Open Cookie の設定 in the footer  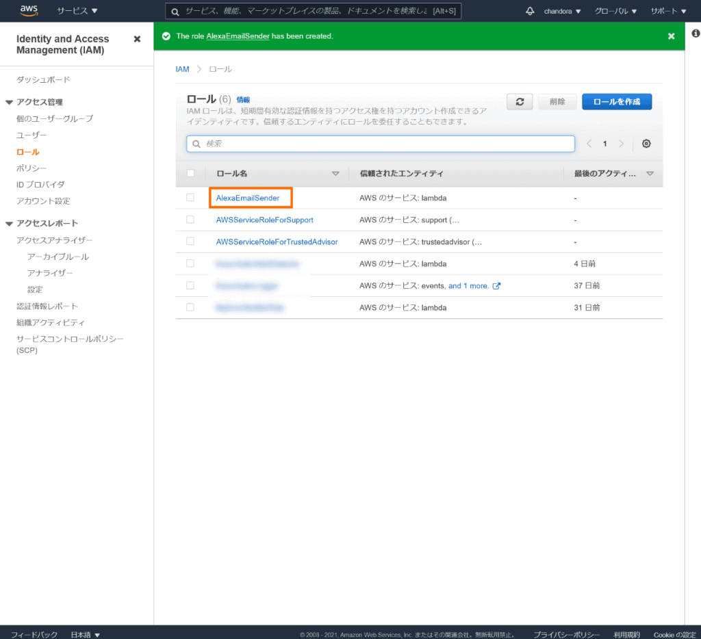pos(674,634)
